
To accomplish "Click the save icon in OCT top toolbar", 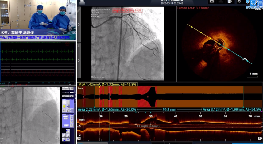I will (x=212, y=2).
